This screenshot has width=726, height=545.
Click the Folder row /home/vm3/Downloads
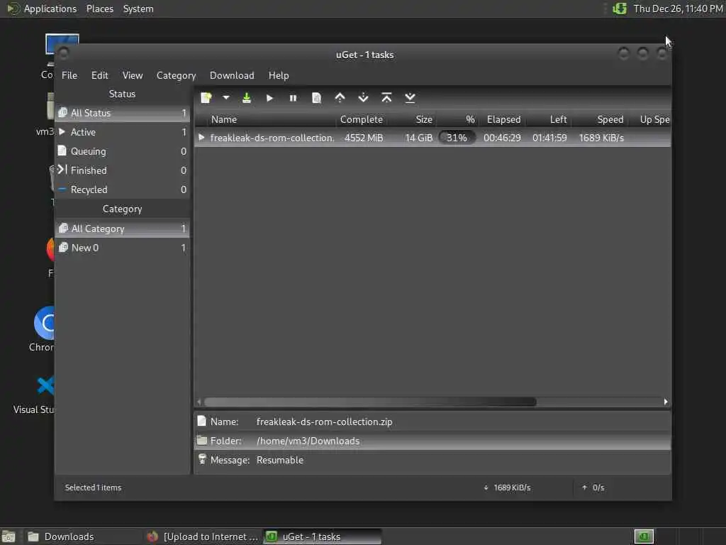click(432, 441)
